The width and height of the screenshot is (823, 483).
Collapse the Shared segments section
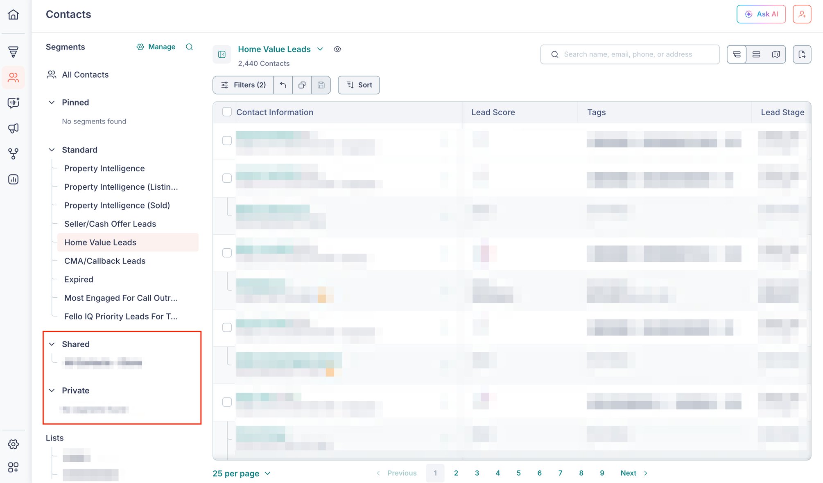tap(52, 344)
